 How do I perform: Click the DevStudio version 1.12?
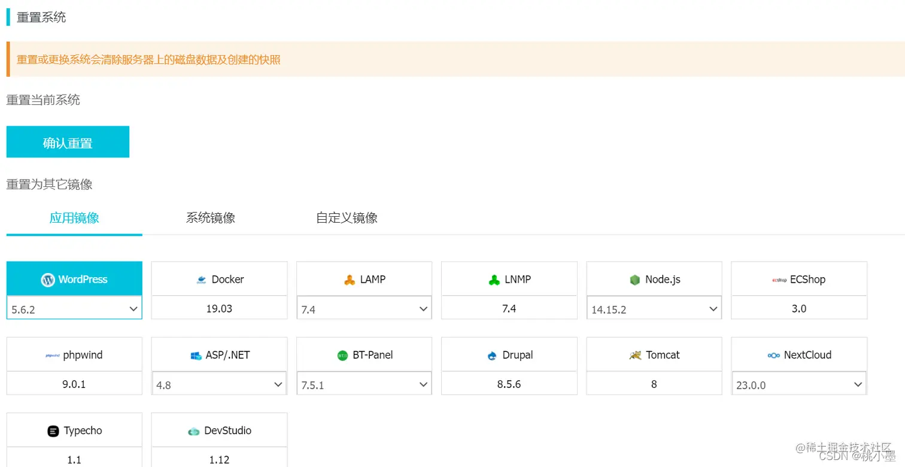click(219, 460)
